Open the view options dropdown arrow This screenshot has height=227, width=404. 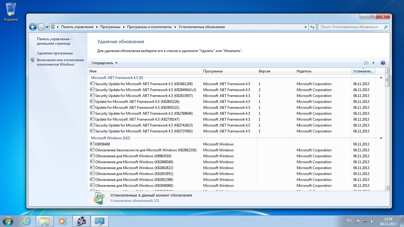[373, 63]
